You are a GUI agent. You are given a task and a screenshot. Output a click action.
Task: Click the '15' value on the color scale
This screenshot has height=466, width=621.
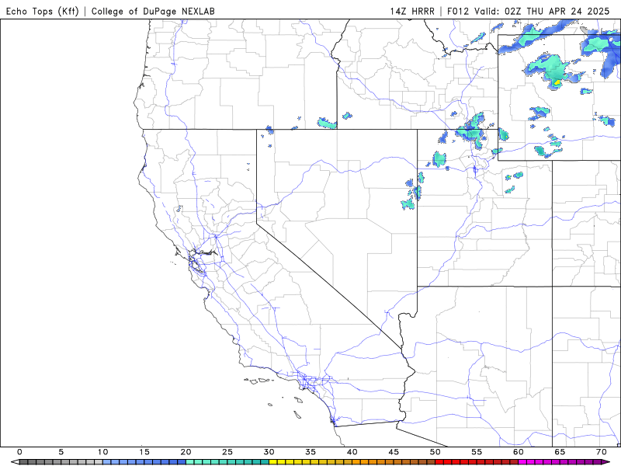tap(144, 452)
